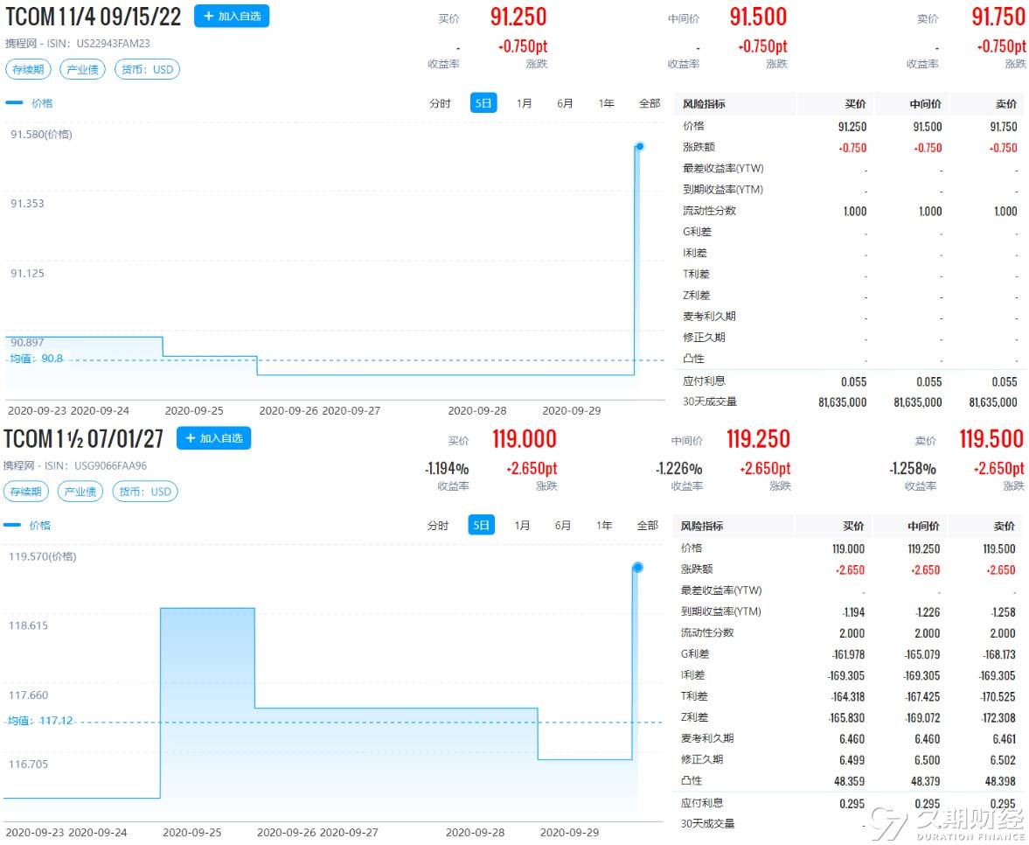Click bid price 91.250 in header

coord(518,17)
